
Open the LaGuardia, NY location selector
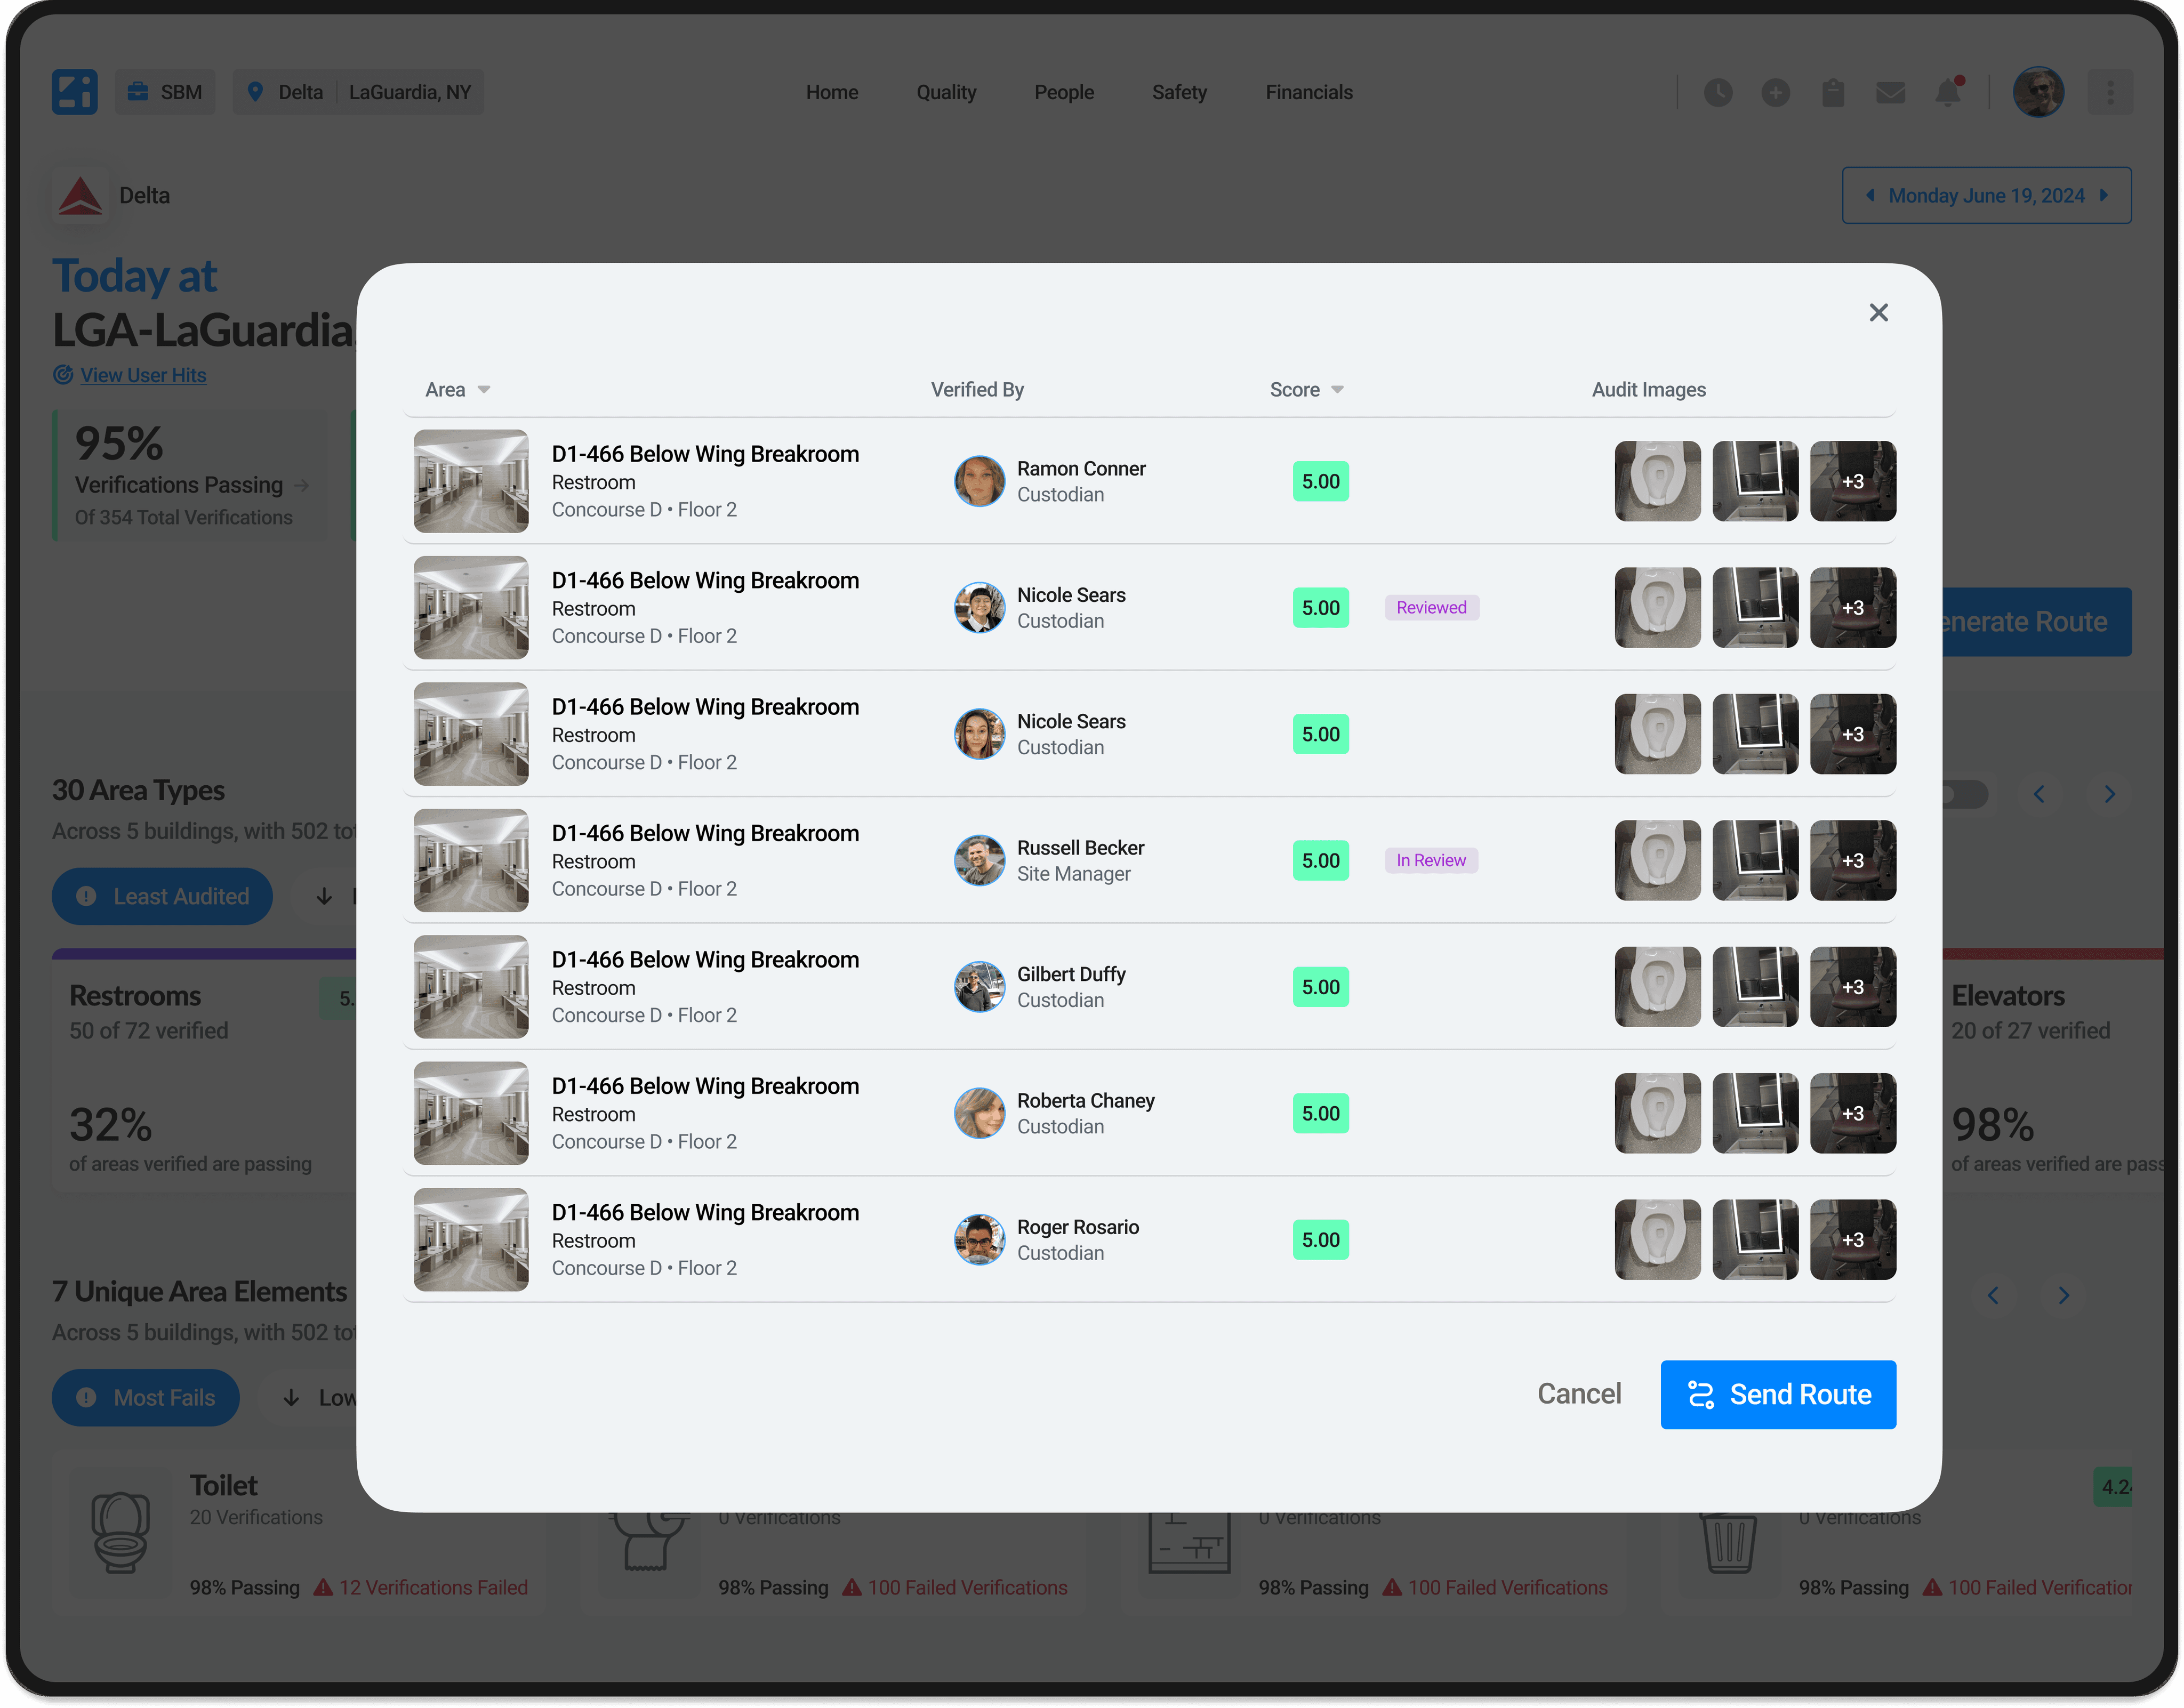[x=410, y=92]
